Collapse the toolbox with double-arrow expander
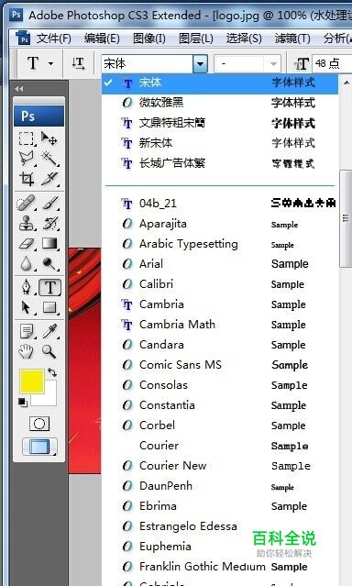The height and width of the screenshot is (586, 352). pos(19,89)
